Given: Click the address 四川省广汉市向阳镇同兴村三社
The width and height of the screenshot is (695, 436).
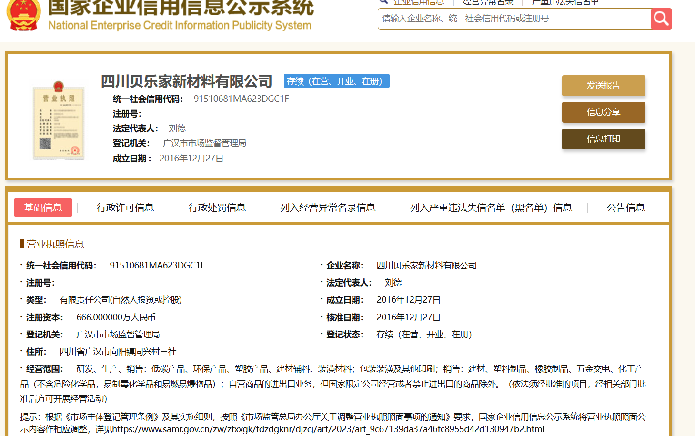Looking at the screenshot, I should tap(118, 352).
